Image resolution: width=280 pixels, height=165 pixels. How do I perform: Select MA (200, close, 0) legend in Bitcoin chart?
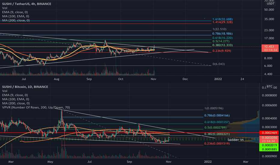click(x=16, y=103)
